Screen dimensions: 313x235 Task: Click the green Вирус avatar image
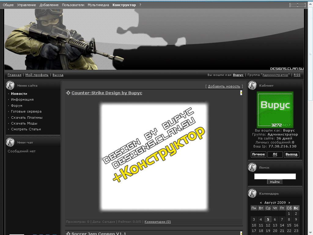tap(275, 110)
